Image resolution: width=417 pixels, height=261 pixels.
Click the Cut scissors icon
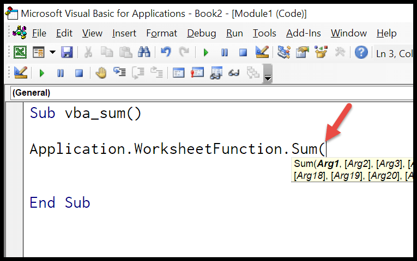[x=88, y=52]
